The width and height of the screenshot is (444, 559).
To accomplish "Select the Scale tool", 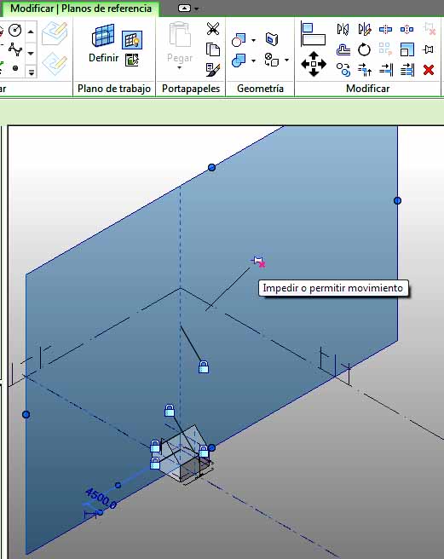I will tap(407, 49).
